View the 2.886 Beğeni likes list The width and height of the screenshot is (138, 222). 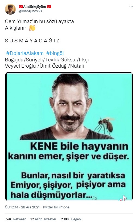(x=71, y=219)
